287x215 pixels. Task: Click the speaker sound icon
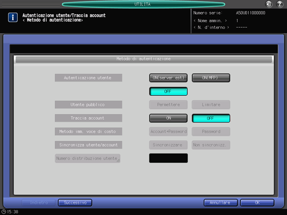pyautogui.click(x=269, y=4)
